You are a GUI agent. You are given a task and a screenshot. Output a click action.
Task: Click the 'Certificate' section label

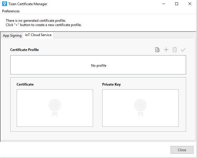[x=25, y=84]
